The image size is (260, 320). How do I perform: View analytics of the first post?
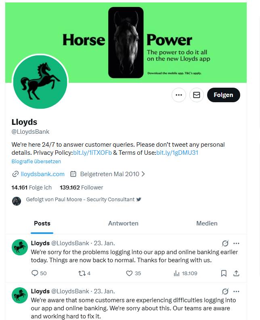176,274
